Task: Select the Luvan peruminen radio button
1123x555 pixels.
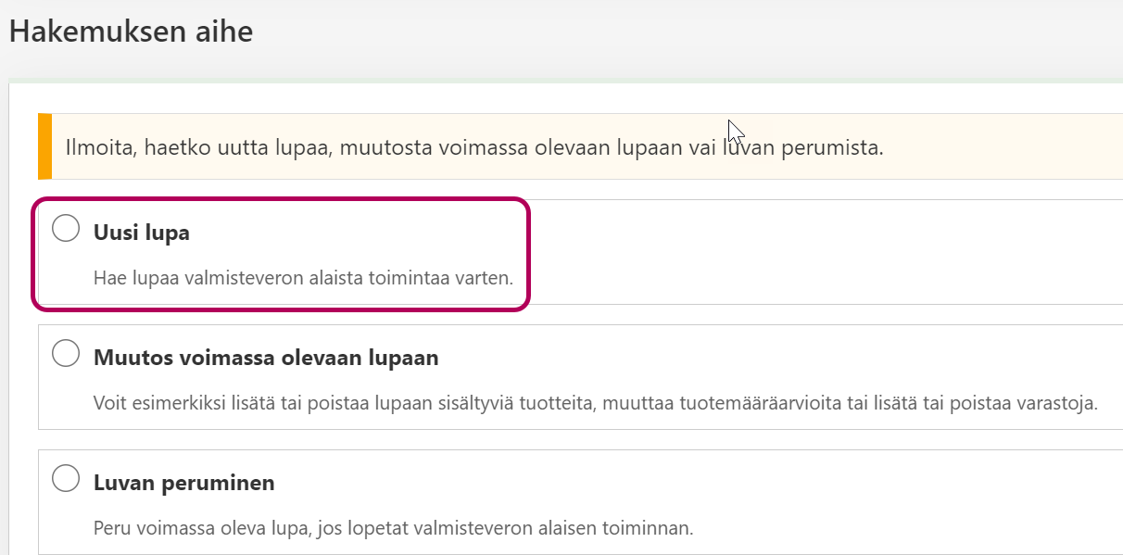Action: [66, 478]
